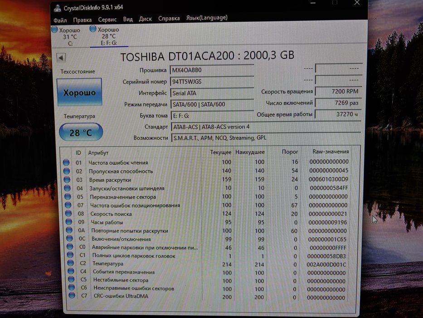423x318 pixels.
Task: Click status icon for attribute 04
Action: pyautogui.click(x=68, y=188)
